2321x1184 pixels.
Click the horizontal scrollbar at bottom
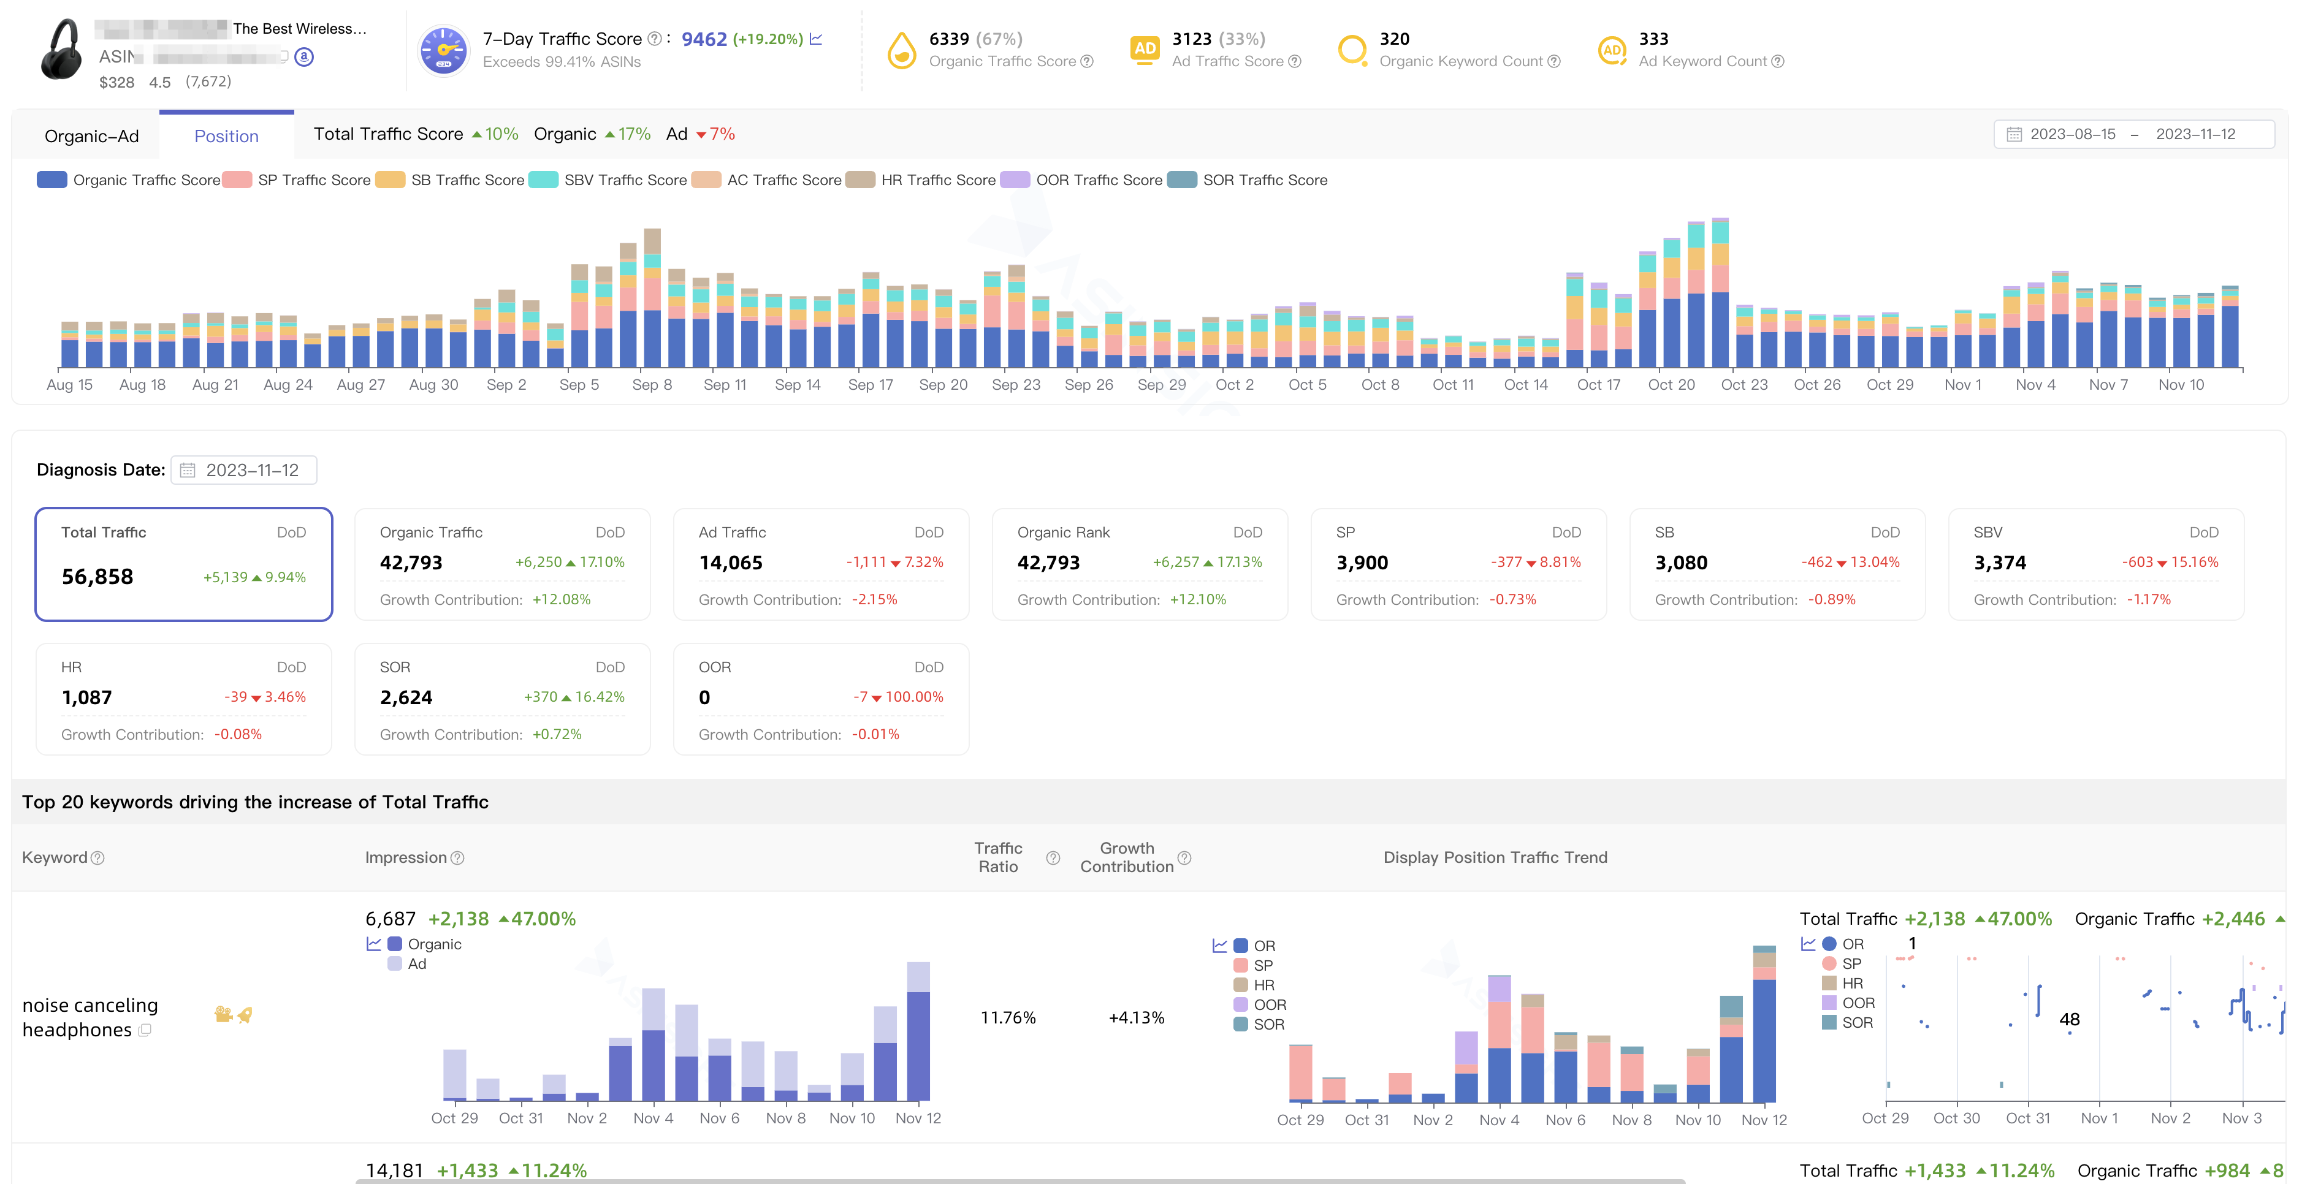tap(1020, 1180)
